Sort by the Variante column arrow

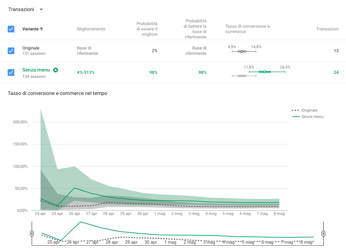[41, 29]
